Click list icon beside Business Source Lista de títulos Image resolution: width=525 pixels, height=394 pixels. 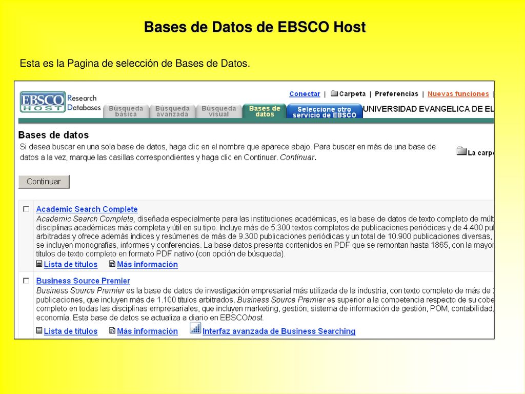pyautogui.click(x=39, y=331)
